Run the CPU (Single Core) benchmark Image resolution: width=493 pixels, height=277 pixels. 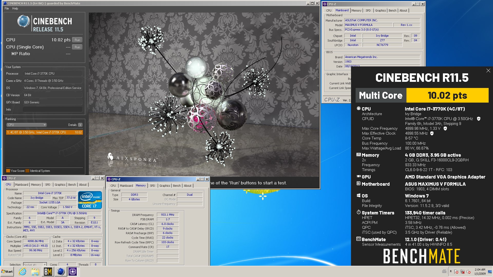click(x=77, y=47)
